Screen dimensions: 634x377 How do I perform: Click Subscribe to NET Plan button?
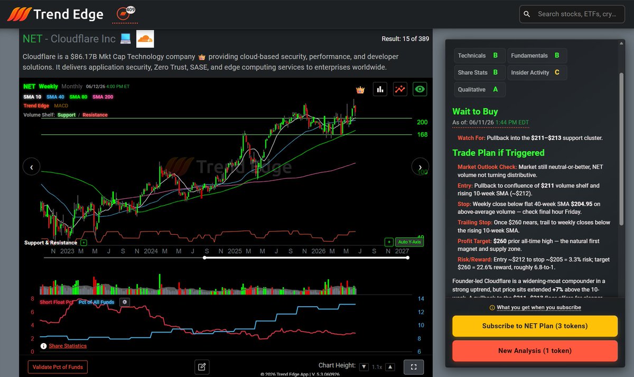[535, 326]
